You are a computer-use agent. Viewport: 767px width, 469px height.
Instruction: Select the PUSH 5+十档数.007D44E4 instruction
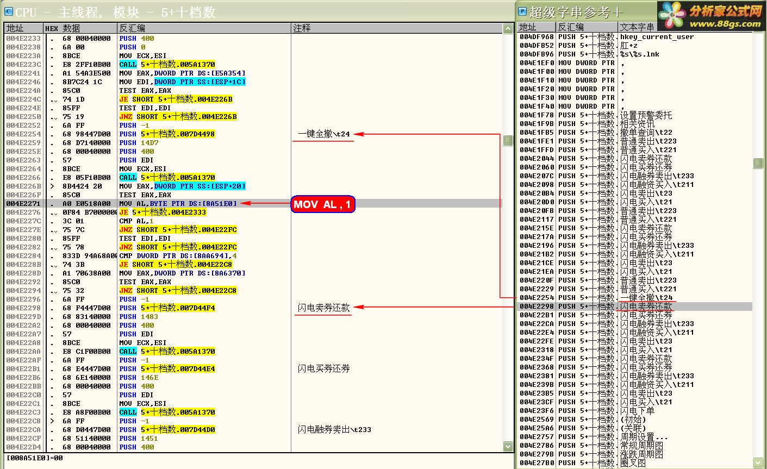[167, 369]
